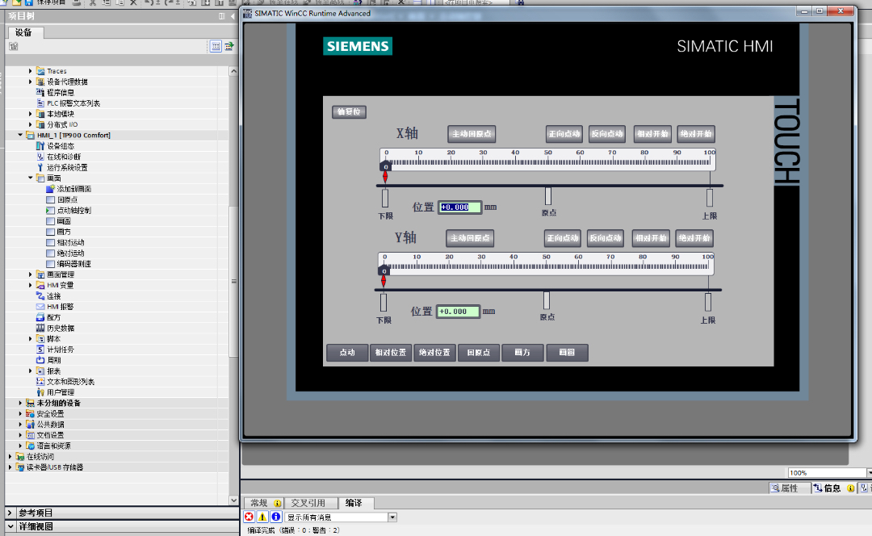This screenshot has width=872, height=536.
Task: Expand the 未分组的设备 node
Action: coord(20,403)
